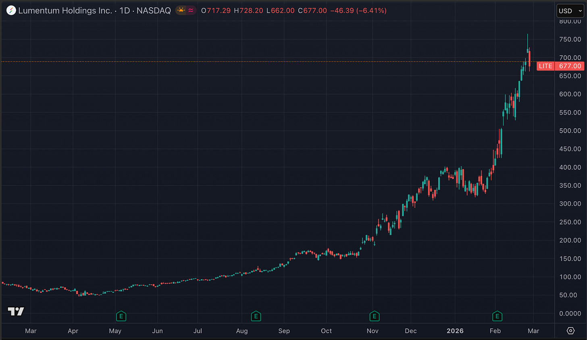Click the Dec label on time axis
587x340 pixels.
[410, 331]
